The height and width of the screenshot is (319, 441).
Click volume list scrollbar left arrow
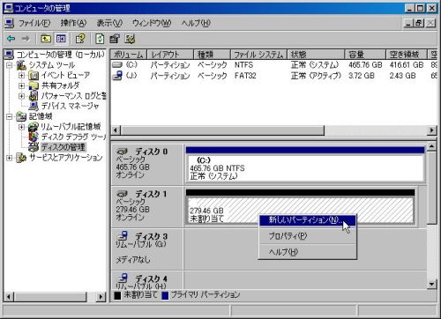point(116,130)
